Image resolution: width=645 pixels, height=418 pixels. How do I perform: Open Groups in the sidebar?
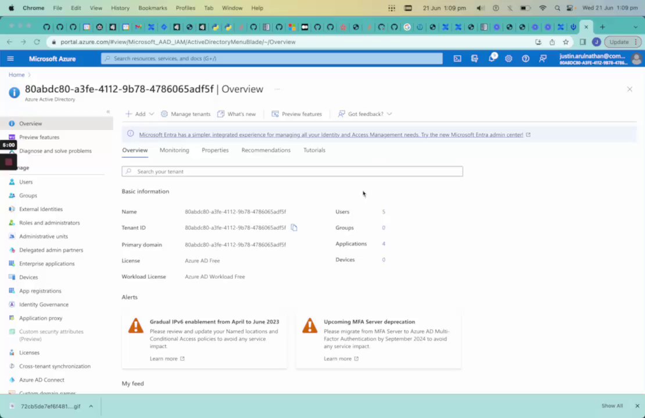tap(28, 195)
